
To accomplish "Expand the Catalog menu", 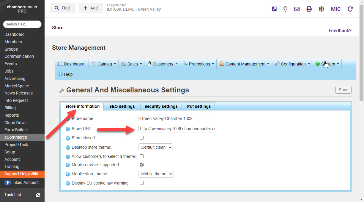I will (x=104, y=64).
